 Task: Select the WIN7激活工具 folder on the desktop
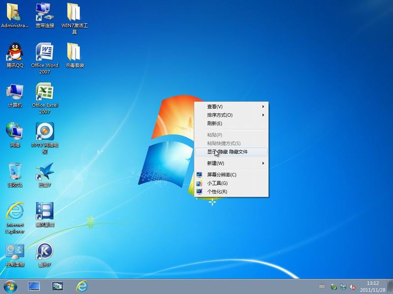click(x=75, y=19)
